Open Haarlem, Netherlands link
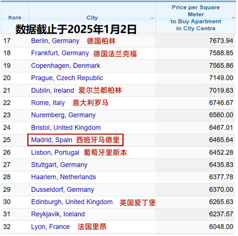This screenshot has width=238, height=236. click(64, 177)
